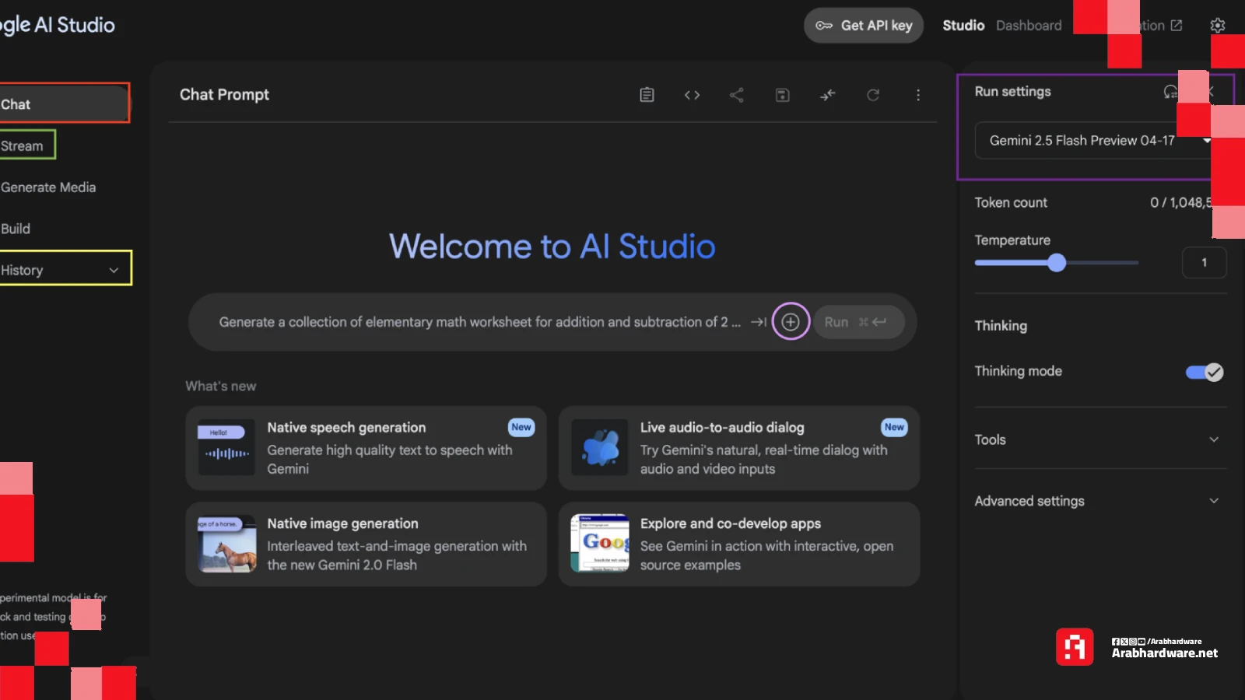Click the compare mode arrows icon

[x=827, y=95]
